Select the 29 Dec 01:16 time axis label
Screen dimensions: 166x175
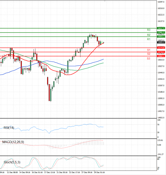coord(99,172)
